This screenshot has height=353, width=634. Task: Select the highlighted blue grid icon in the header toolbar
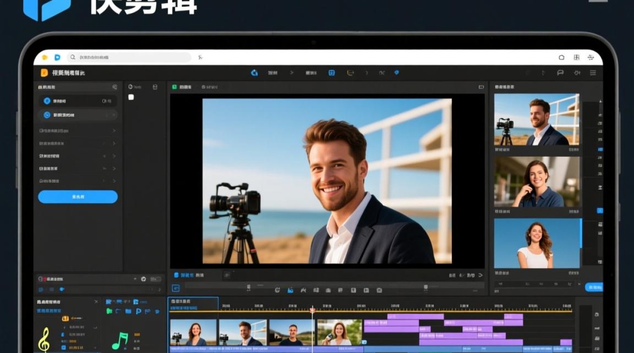click(332, 73)
